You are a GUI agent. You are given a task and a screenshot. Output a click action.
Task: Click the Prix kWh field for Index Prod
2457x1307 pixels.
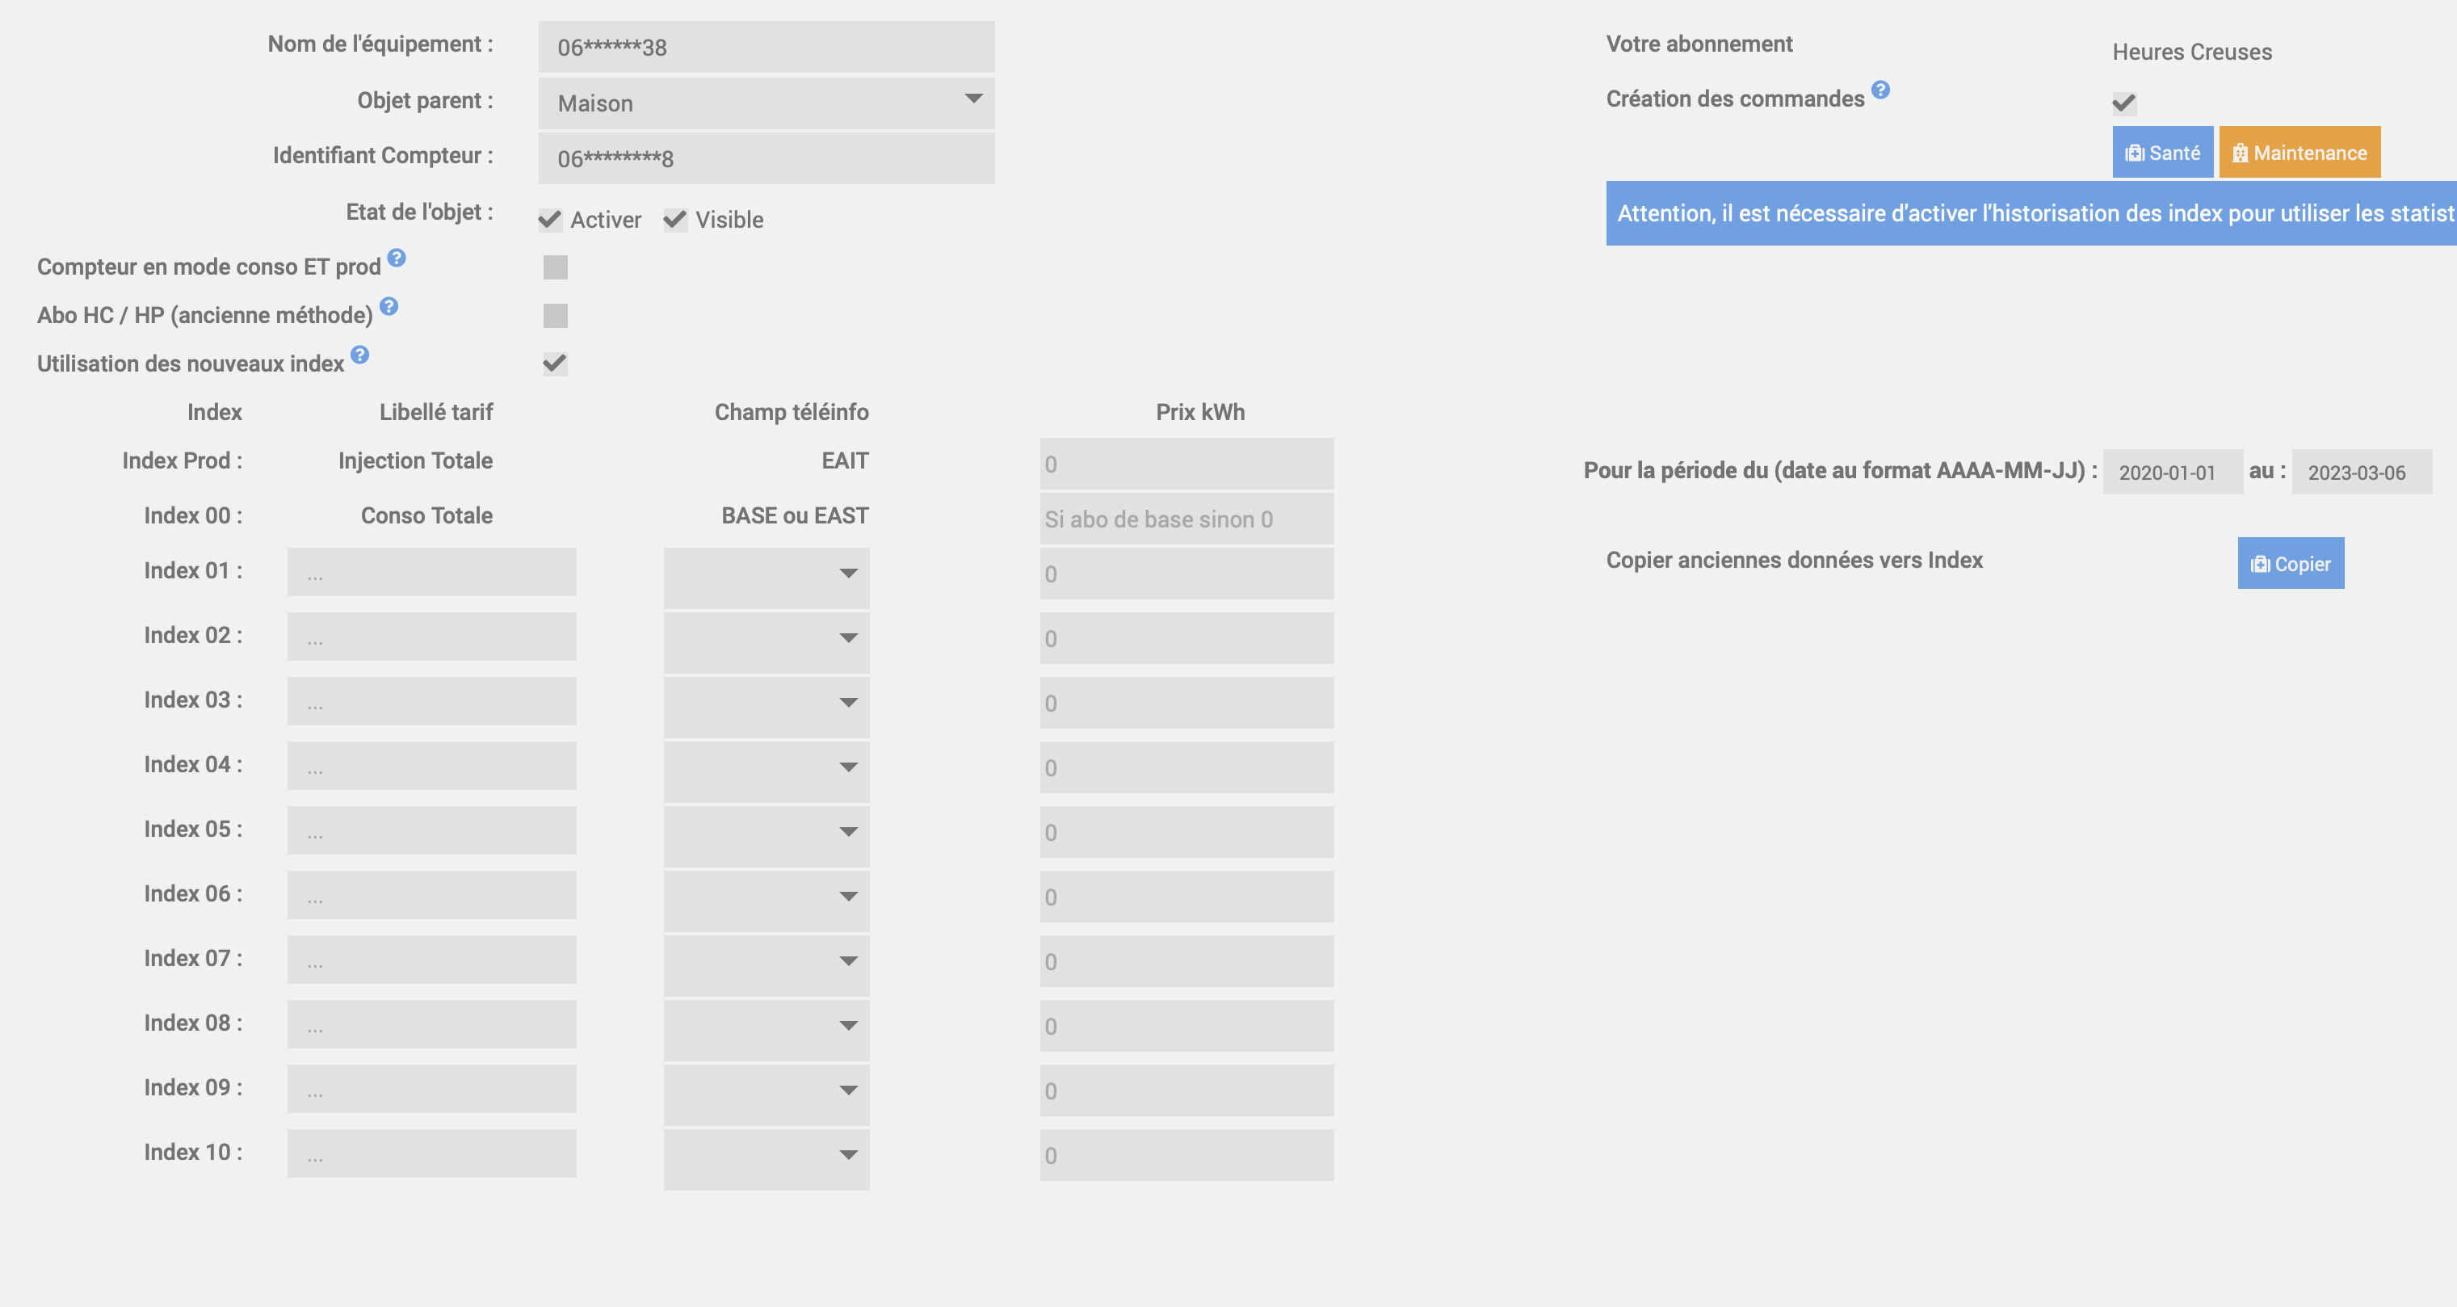click(1186, 464)
